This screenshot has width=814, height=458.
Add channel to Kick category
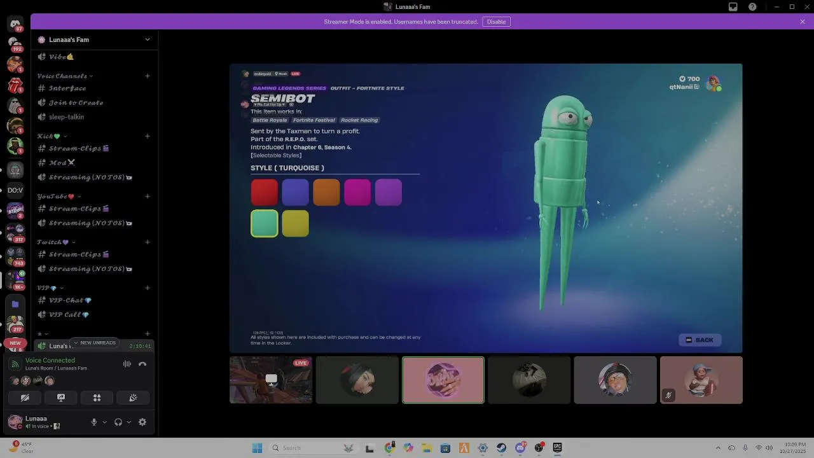148,136
